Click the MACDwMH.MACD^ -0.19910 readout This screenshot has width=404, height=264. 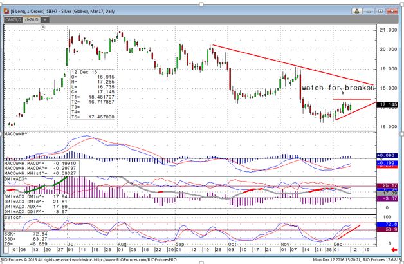point(40,163)
